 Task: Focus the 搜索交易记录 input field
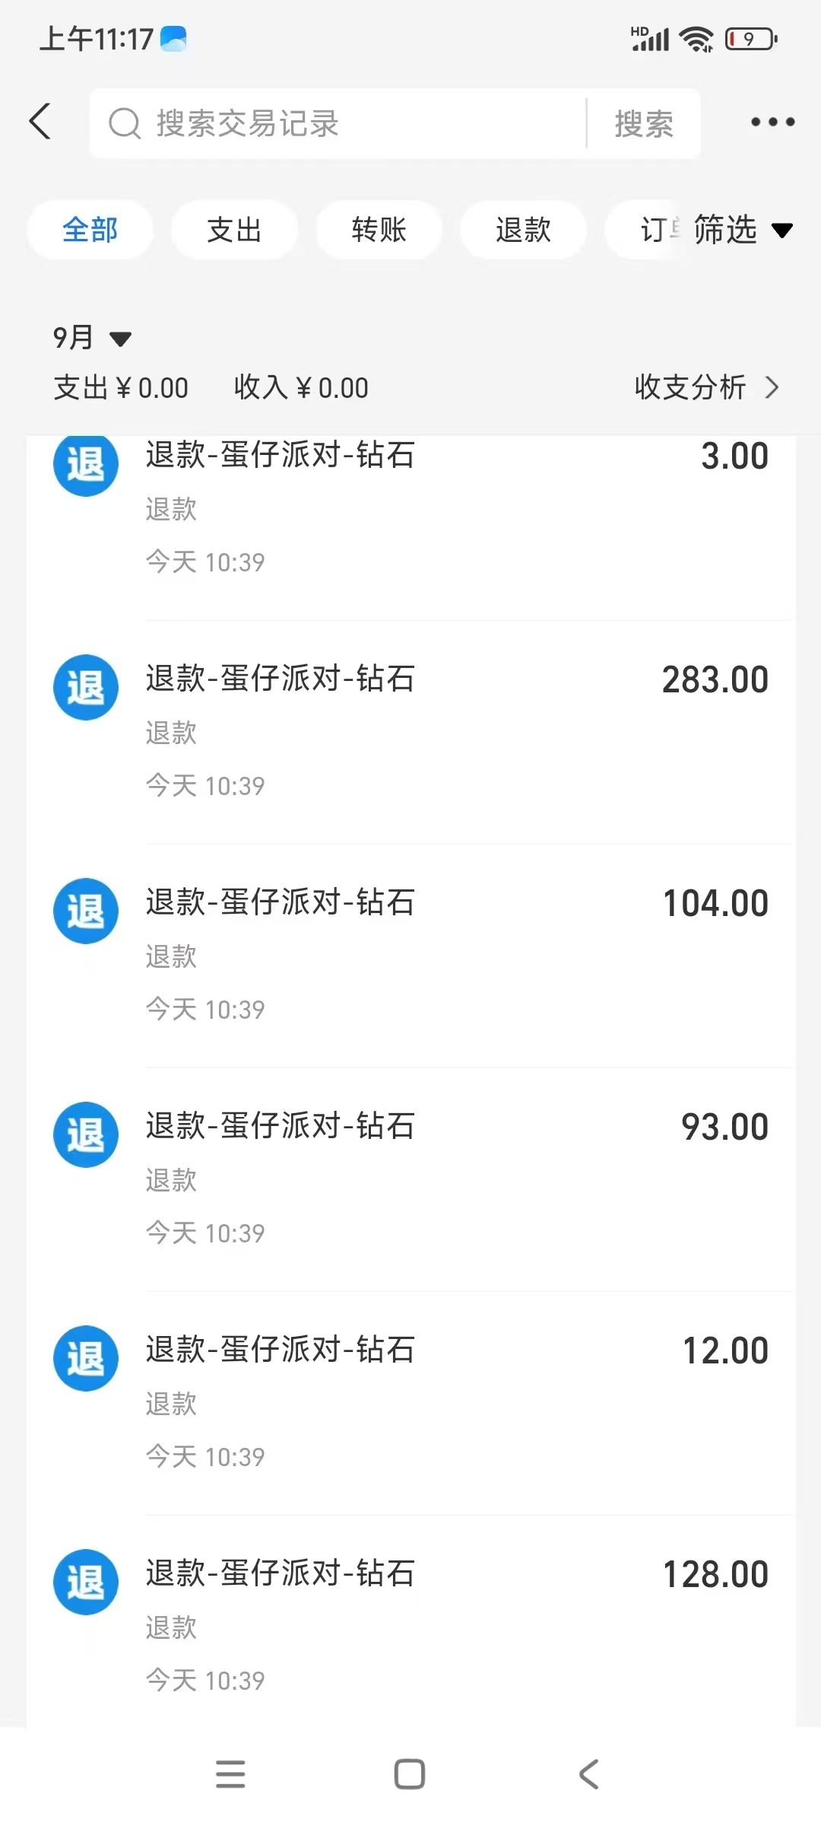click(x=338, y=123)
